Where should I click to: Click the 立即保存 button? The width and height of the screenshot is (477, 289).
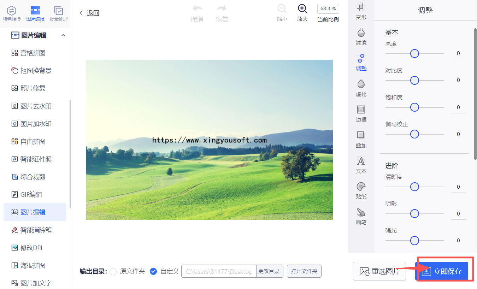click(x=442, y=271)
